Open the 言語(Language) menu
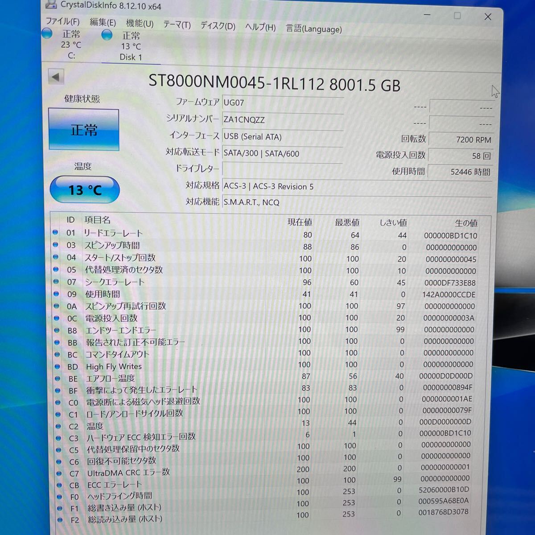 click(314, 29)
